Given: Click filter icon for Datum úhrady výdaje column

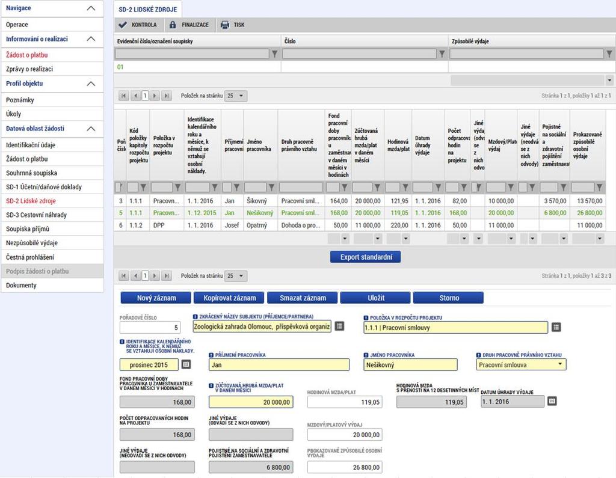Looking at the screenshot, I should pyautogui.click(x=438, y=188).
